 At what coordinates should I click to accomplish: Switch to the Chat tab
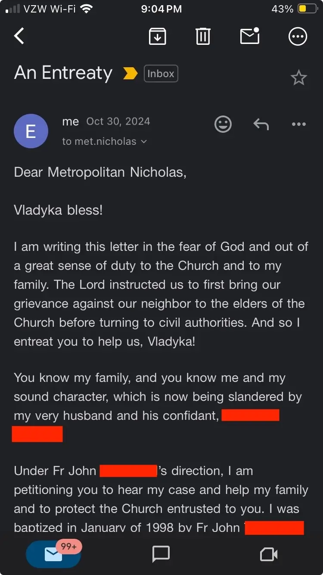coord(161,555)
